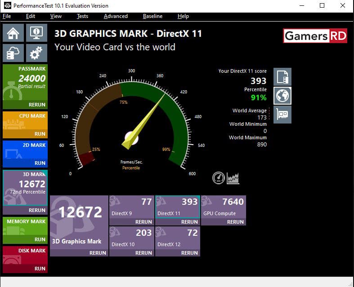Select the DirectX 10 result tile
The image size is (354, 287).
(131, 238)
